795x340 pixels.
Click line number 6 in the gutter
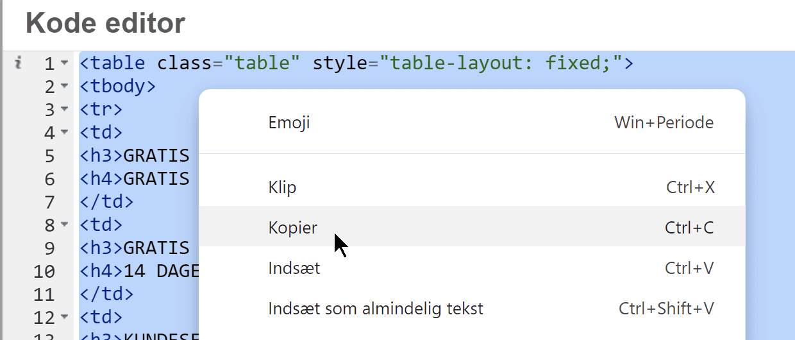tap(50, 179)
